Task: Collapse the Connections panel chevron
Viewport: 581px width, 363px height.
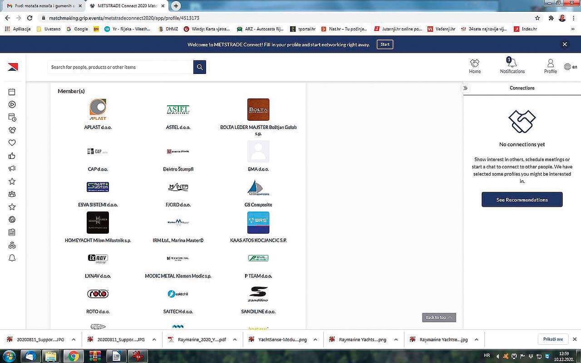Action: (465, 88)
